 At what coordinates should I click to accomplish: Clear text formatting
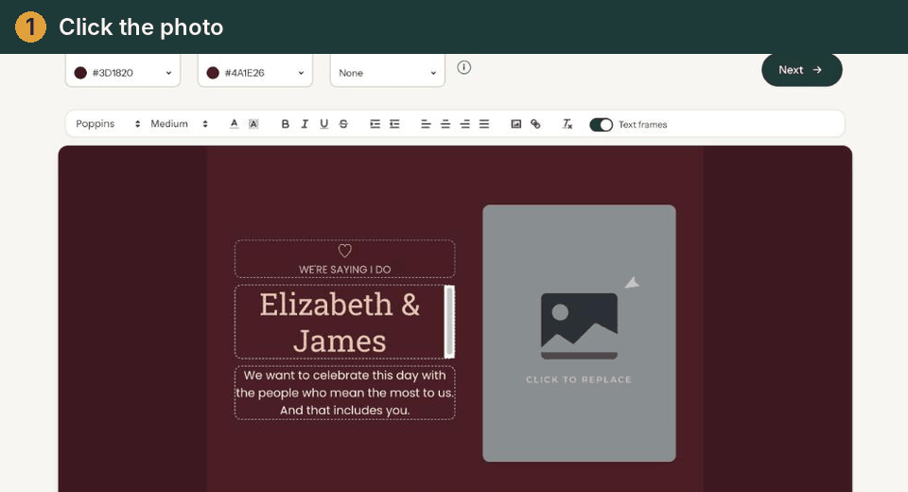[x=567, y=124]
